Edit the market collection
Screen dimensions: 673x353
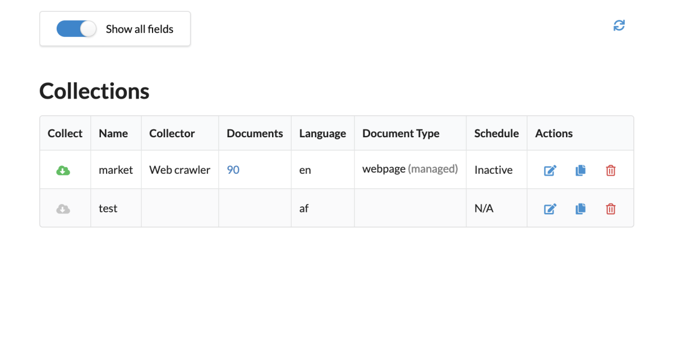(x=550, y=170)
